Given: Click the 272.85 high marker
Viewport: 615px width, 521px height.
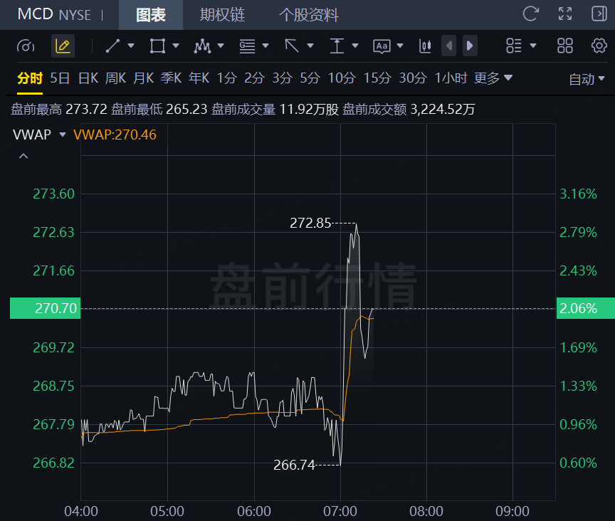Looking at the screenshot, I should [x=310, y=223].
